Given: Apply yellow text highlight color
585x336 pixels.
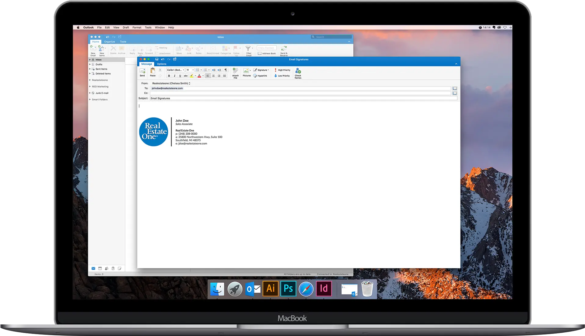Looking at the screenshot, I should [x=192, y=76].
